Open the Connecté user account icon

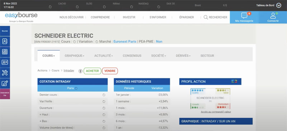click(x=273, y=16)
